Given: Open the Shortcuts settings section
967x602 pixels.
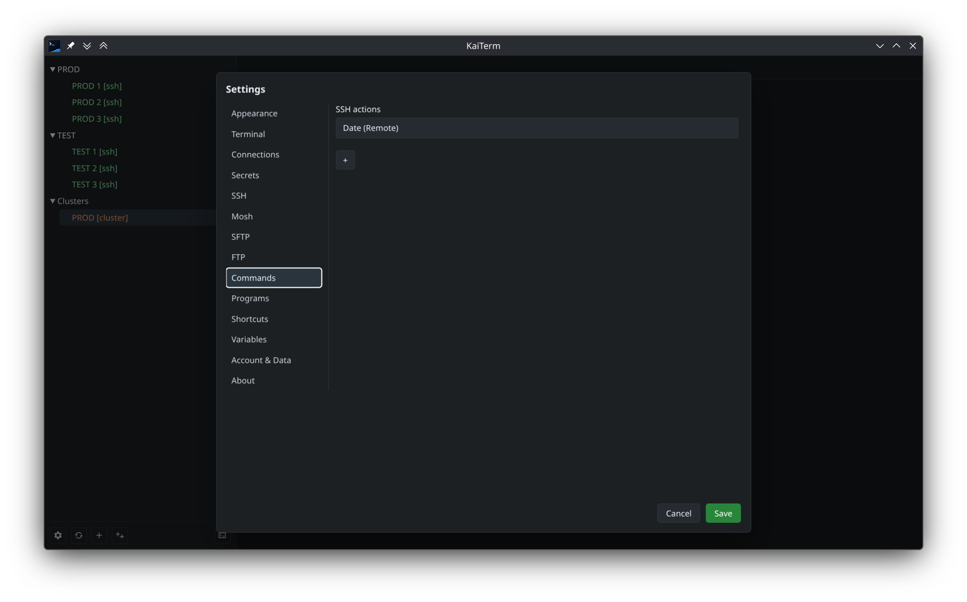Looking at the screenshot, I should click(x=274, y=319).
